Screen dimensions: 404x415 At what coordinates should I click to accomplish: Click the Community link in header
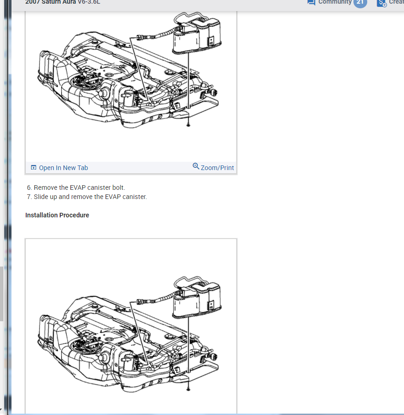(335, 2)
